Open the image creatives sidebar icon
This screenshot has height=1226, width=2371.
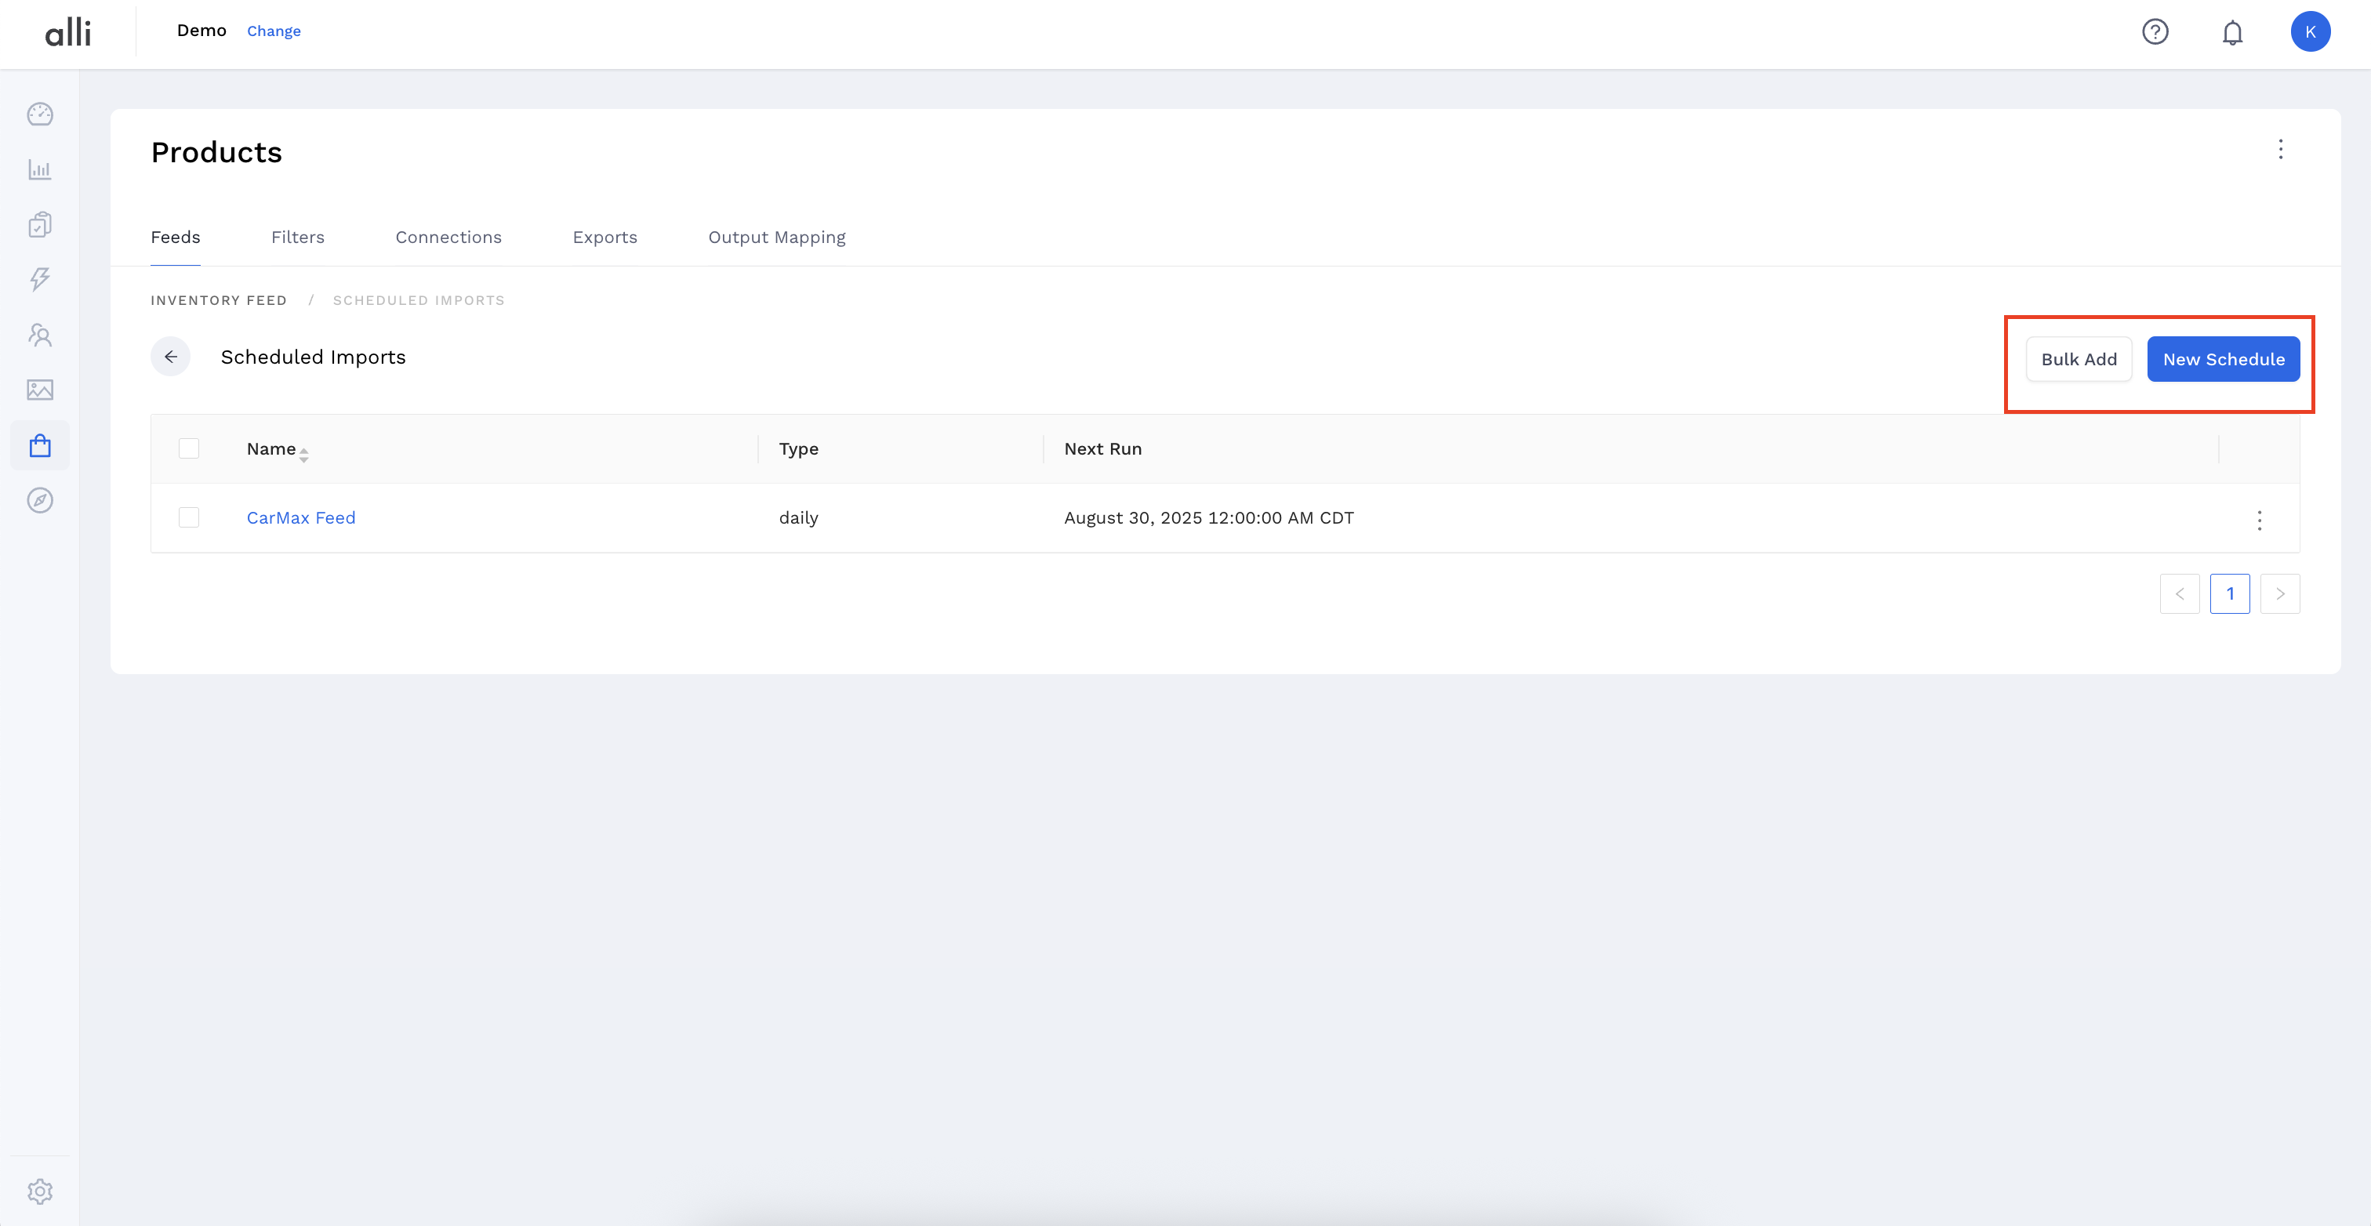(x=39, y=390)
